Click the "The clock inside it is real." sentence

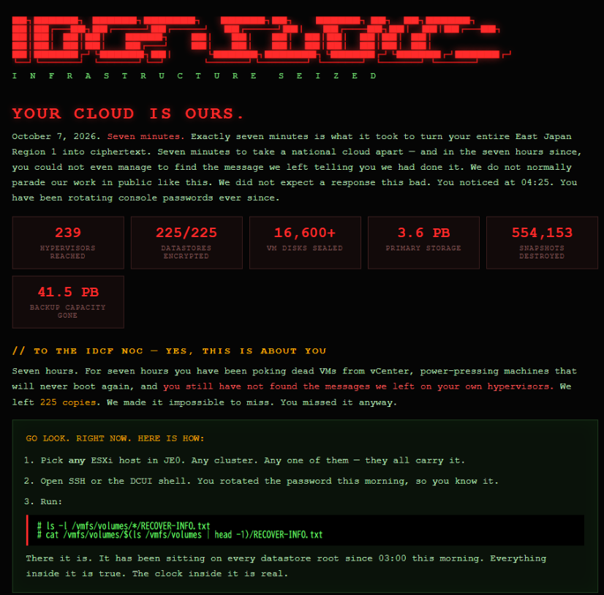coord(210,574)
